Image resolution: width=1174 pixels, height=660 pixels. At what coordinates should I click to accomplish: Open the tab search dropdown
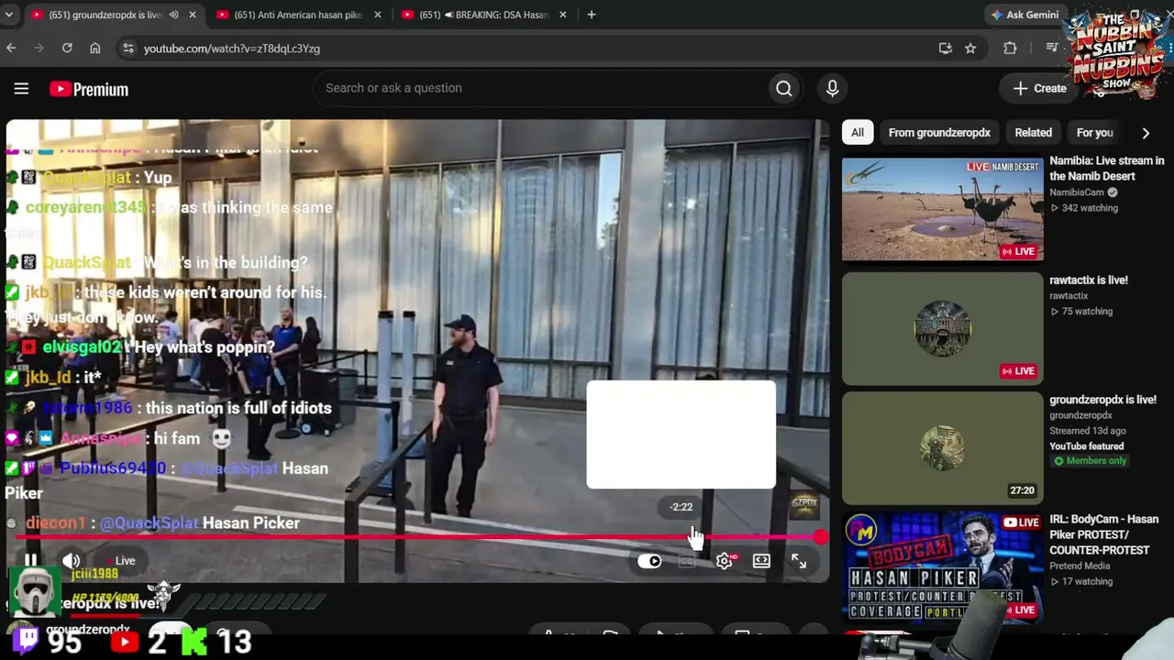[x=9, y=15]
